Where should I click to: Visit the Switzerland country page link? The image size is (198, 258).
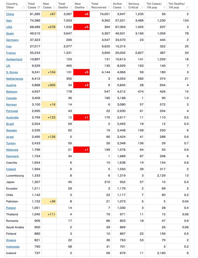pyautogui.click(x=14, y=59)
